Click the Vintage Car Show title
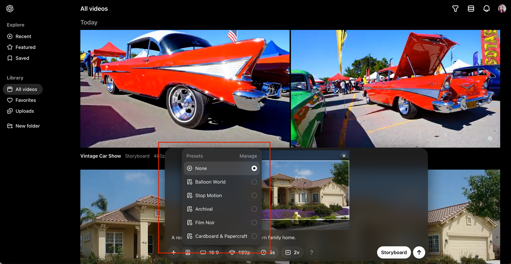This screenshot has height=264, width=511. [x=101, y=156]
